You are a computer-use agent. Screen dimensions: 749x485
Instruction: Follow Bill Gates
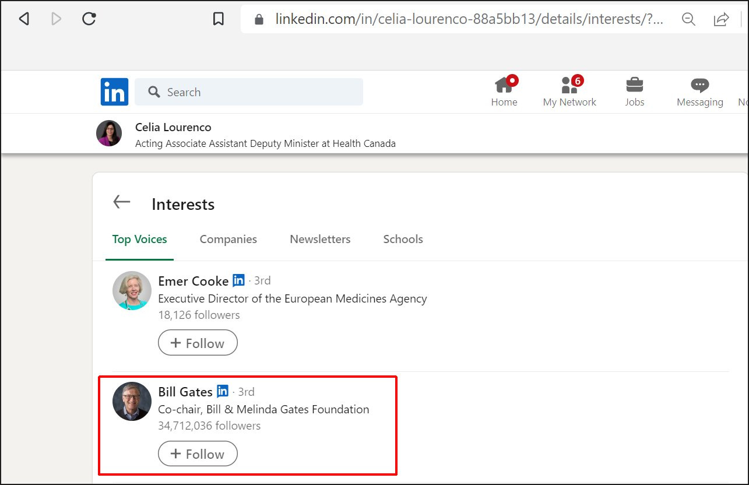(198, 454)
